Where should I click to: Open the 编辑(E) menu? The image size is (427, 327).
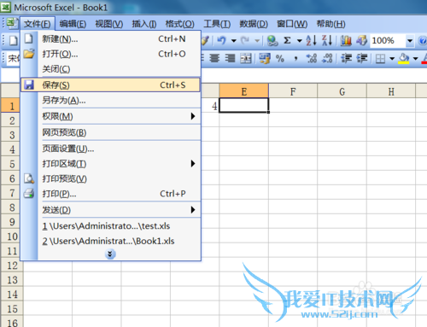[x=73, y=24]
